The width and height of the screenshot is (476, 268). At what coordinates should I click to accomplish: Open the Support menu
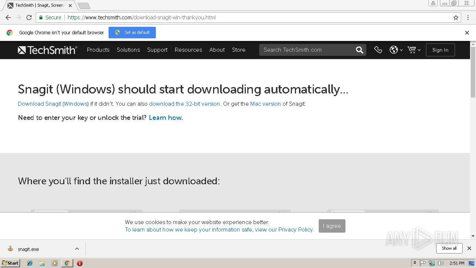157,50
